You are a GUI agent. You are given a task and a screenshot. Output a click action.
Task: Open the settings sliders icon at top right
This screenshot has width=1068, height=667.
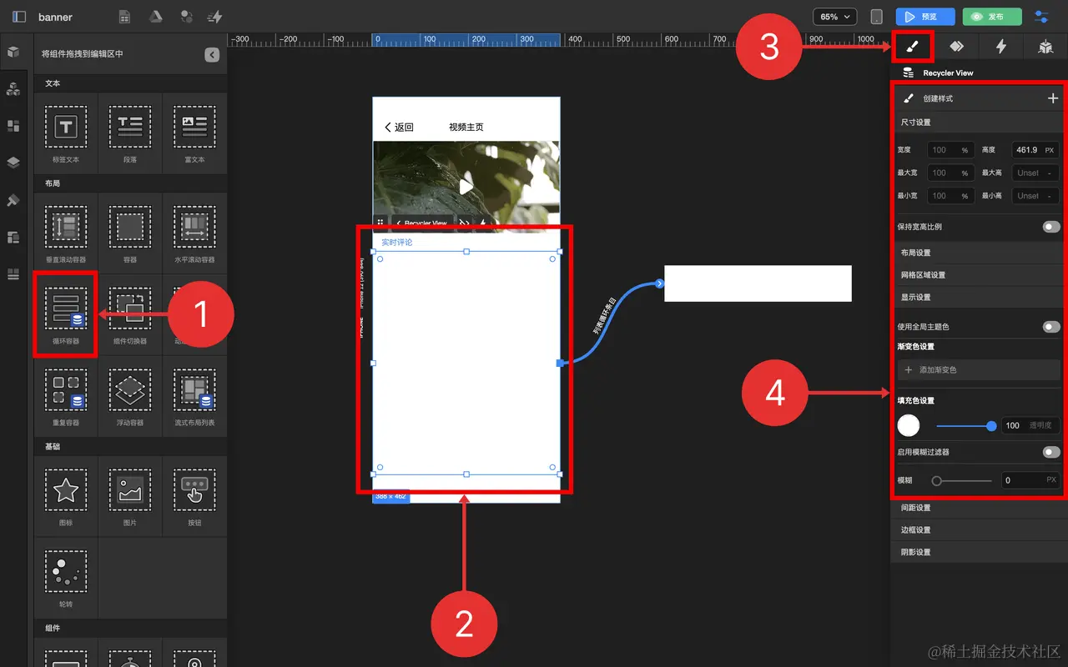[x=1041, y=17]
